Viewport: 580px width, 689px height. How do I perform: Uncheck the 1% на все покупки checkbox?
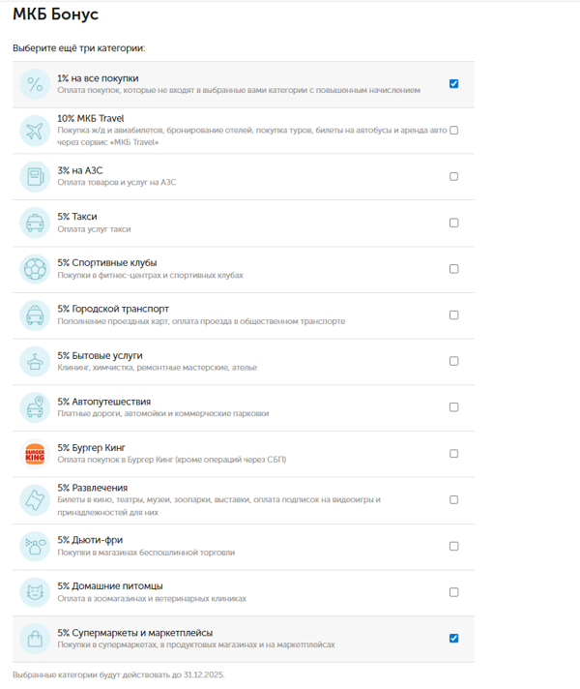click(x=453, y=84)
